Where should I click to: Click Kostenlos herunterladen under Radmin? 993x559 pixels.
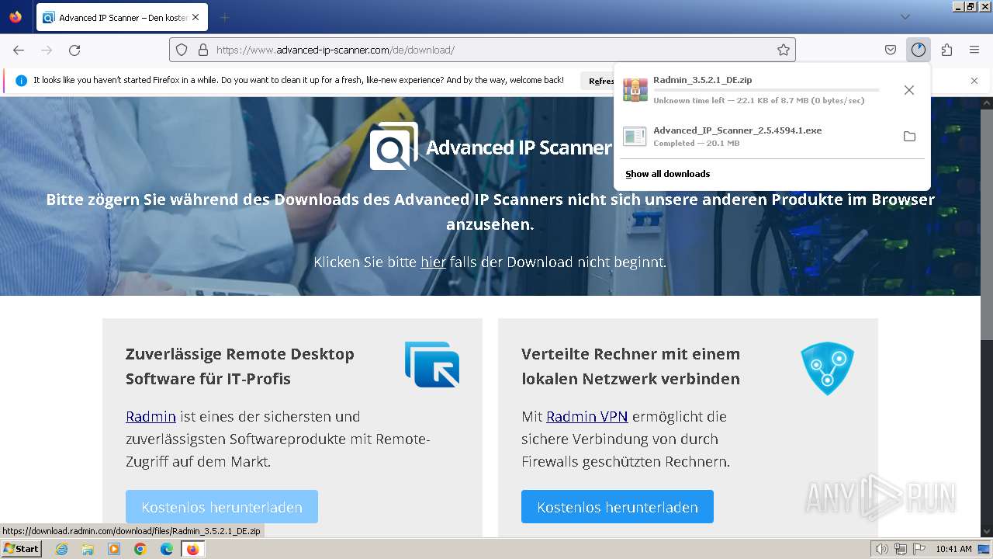coord(222,506)
